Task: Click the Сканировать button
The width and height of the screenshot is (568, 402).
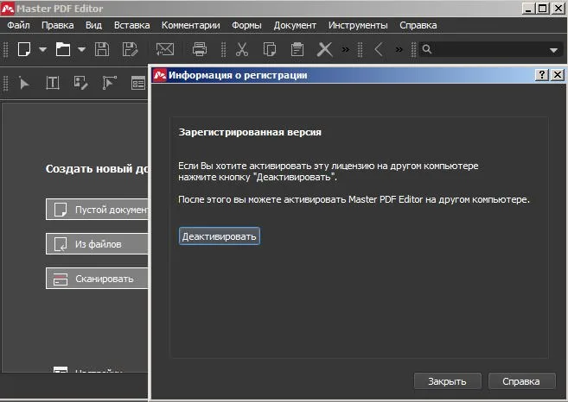Action: coord(97,279)
